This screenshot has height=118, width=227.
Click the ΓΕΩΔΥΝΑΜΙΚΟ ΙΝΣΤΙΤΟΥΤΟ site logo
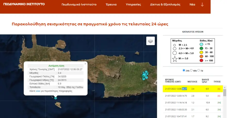click(x=24, y=4)
